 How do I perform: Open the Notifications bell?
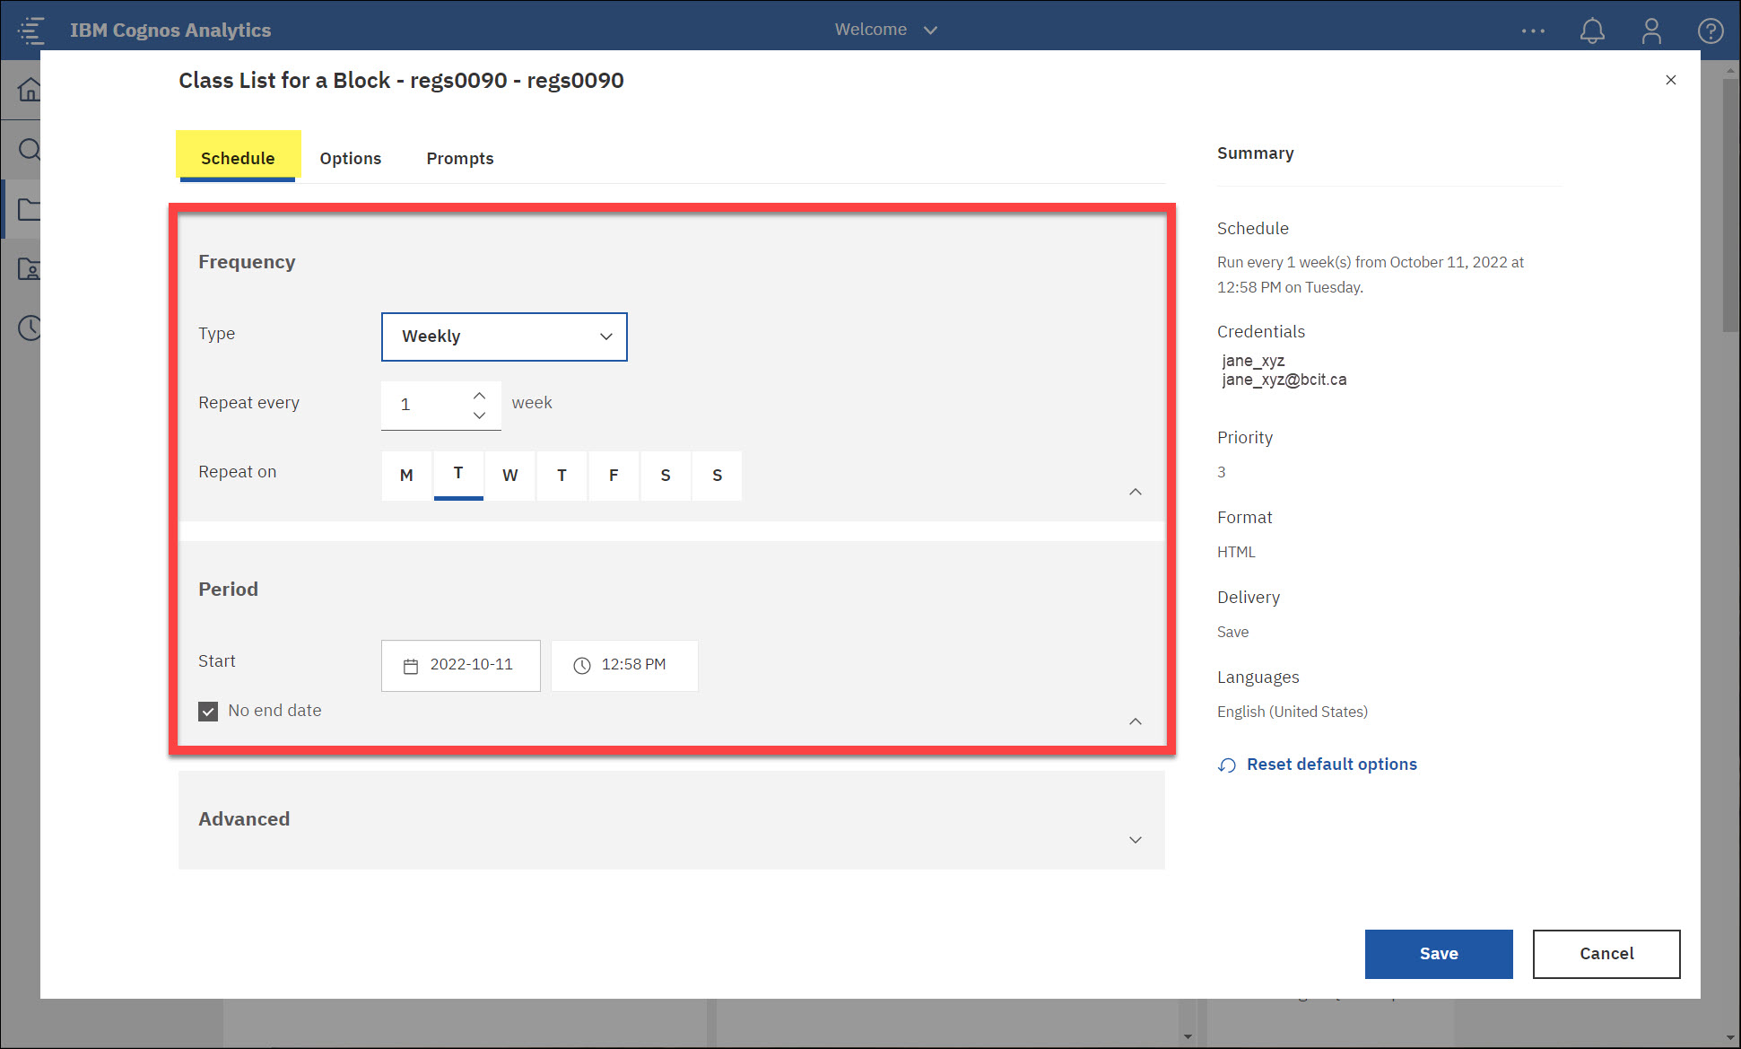click(1593, 30)
